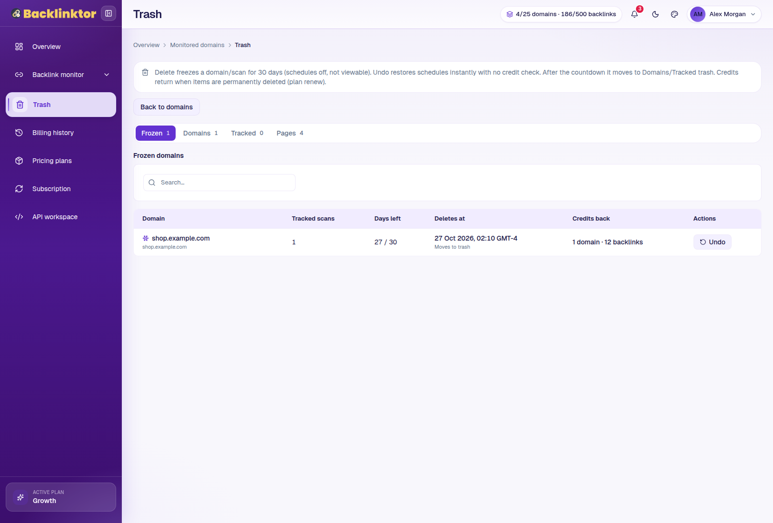Switch to the Tracked tab
The height and width of the screenshot is (523, 773).
point(247,133)
